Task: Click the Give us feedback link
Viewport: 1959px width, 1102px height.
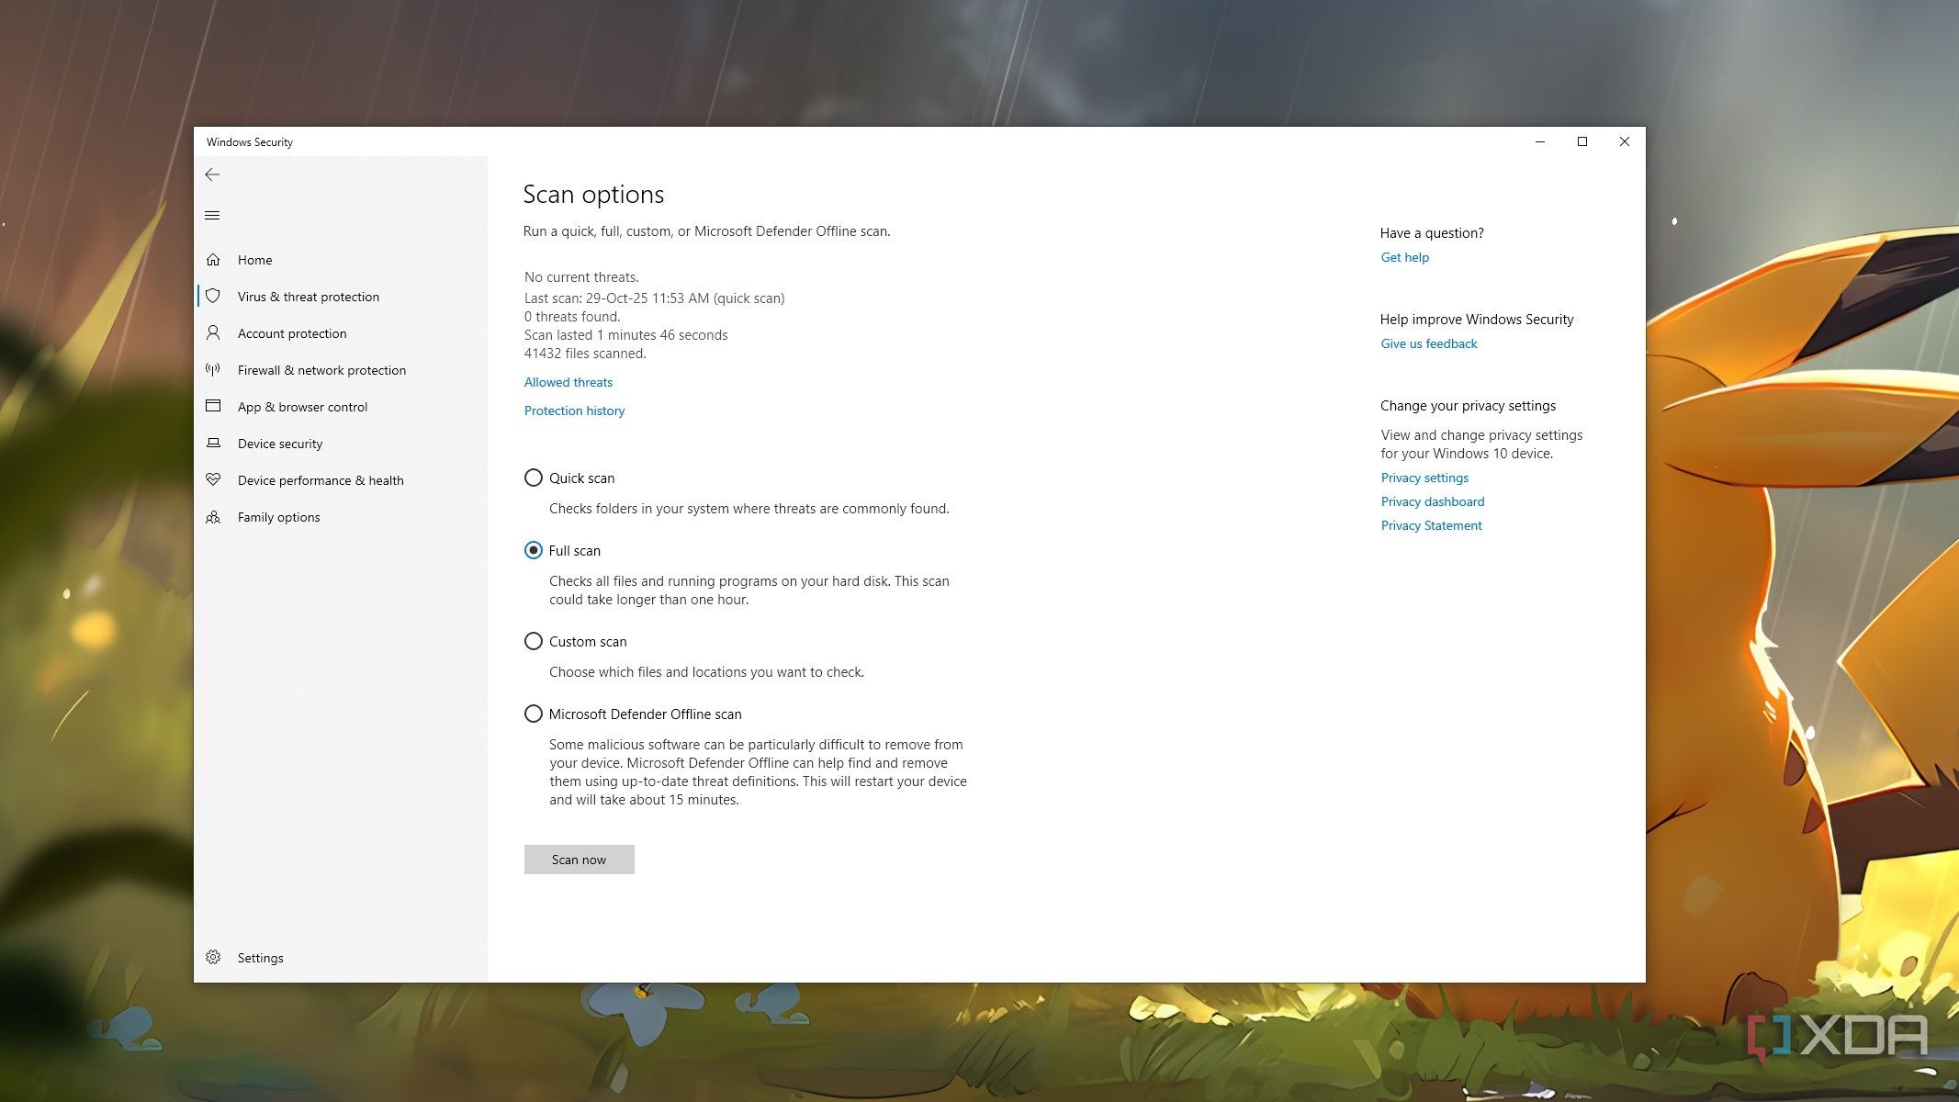Action: [1428, 343]
